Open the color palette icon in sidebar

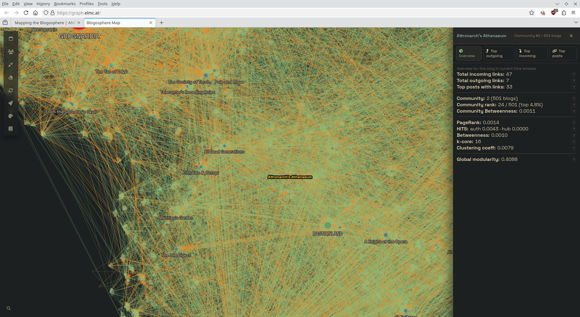(11, 116)
